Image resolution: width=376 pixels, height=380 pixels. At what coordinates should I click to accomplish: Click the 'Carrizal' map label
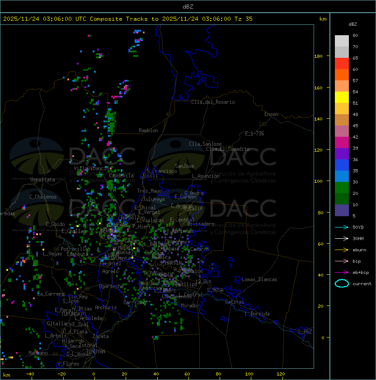134,302
